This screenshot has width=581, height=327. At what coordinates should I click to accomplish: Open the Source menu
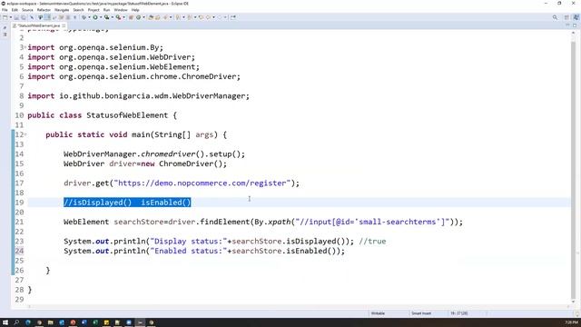[27, 10]
